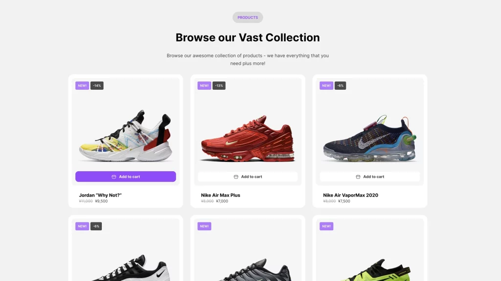Click the Nike Air Max Plus product title
The image size is (501, 281).
pos(221,195)
